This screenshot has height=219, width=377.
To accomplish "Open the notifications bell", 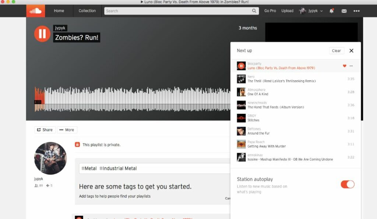I will (332, 11).
